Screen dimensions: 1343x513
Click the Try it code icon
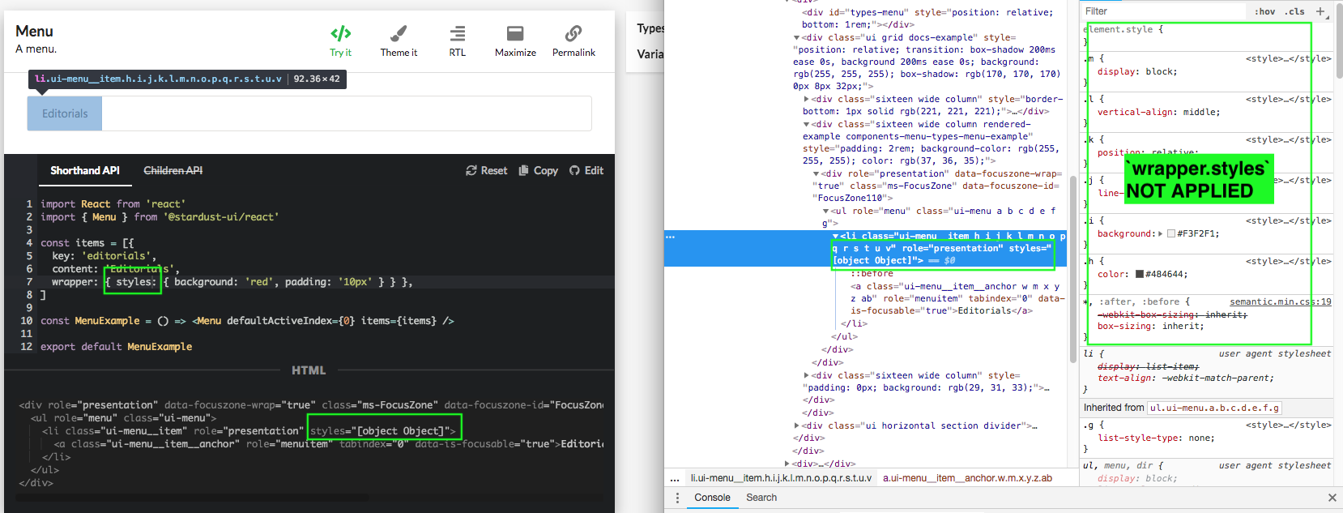coord(340,33)
